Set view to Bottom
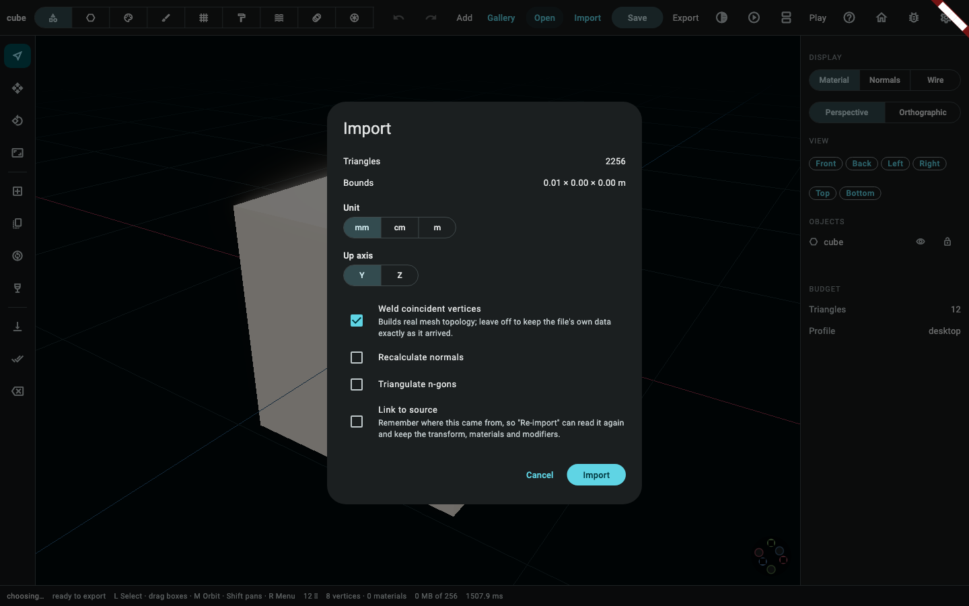The image size is (969, 606). (x=860, y=193)
